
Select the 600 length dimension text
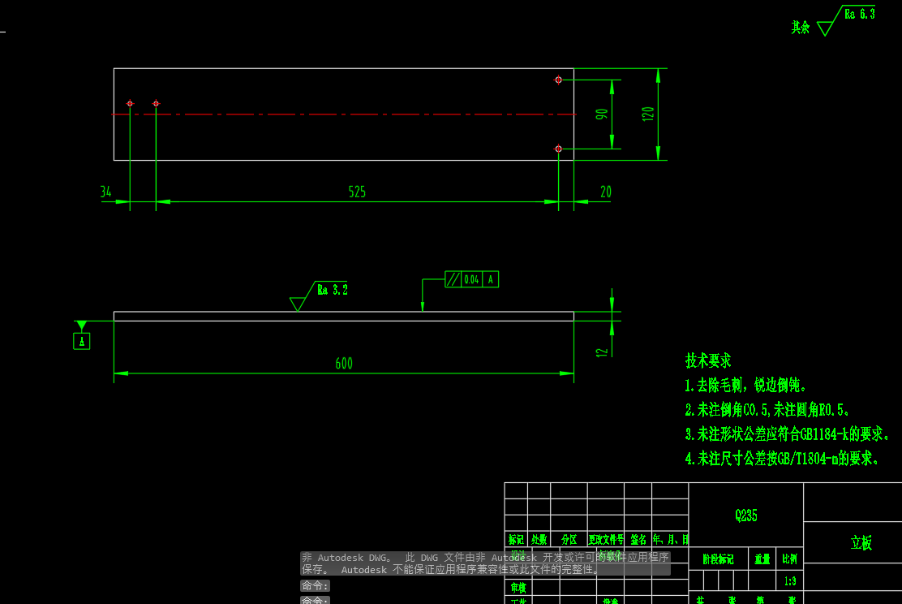tap(344, 364)
